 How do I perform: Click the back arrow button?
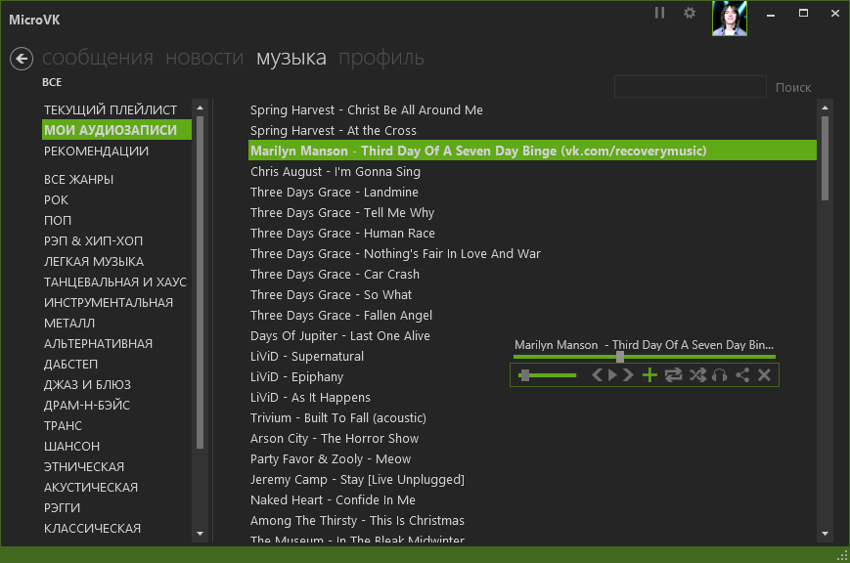coord(22,59)
